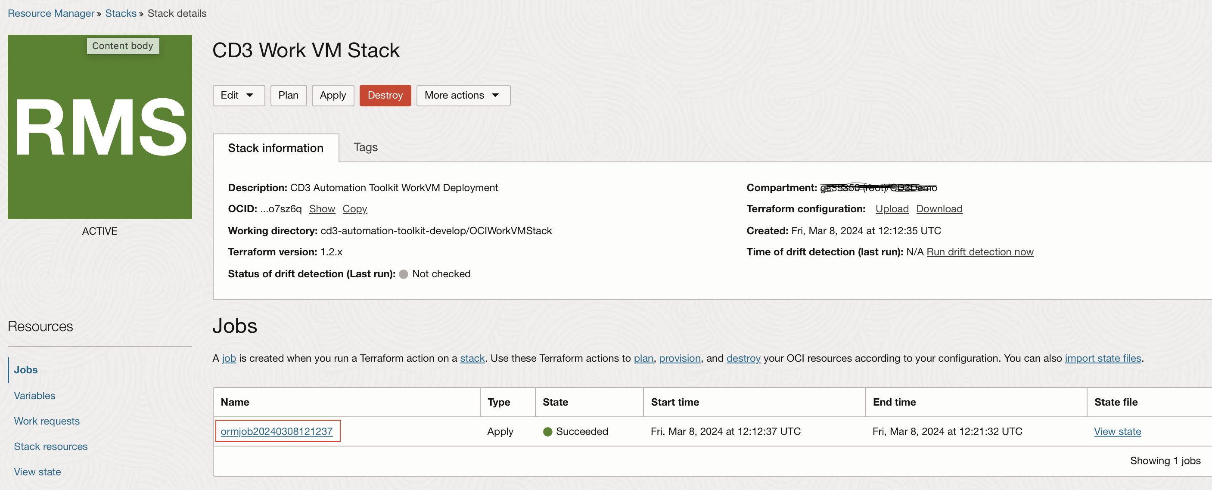Navigate to Stacks breadcrumb
This screenshot has height=490, width=1212.
click(x=121, y=13)
